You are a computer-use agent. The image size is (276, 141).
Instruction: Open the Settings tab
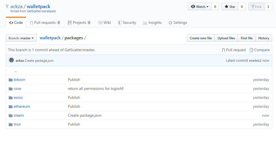(178, 22)
